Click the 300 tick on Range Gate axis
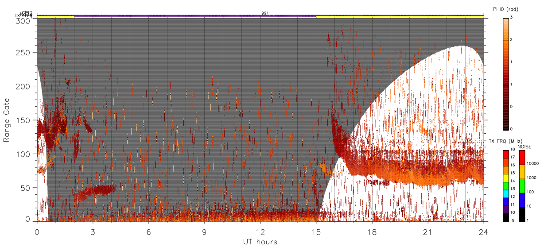This screenshot has width=544, height=251. click(23, 20)
